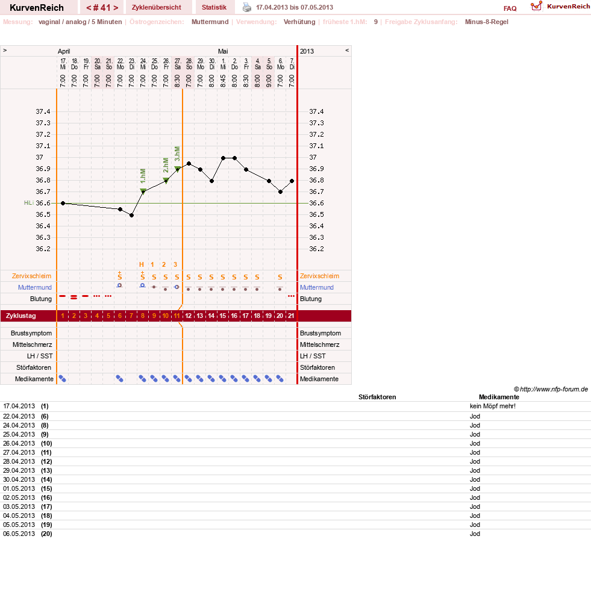Click the Jod entry for 30.04.2013

(x=475, y=480)
